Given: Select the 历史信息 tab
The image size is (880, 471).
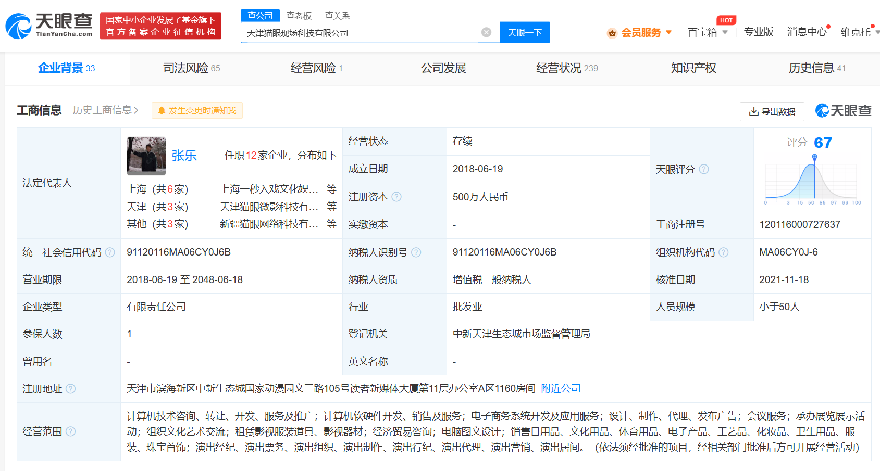Looking at the screenshot, I should click(817, 68).
